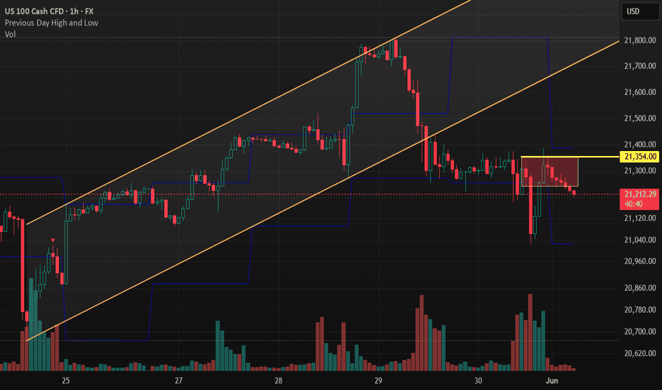This screenshot has width=662, height=390.
Task: Select the 20,860.00 price axis label
Action: tap(640, 288)
